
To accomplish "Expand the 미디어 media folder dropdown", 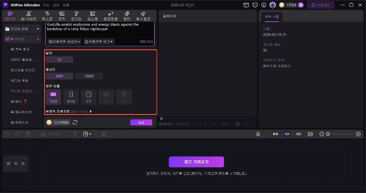I will tap(38, 29).
